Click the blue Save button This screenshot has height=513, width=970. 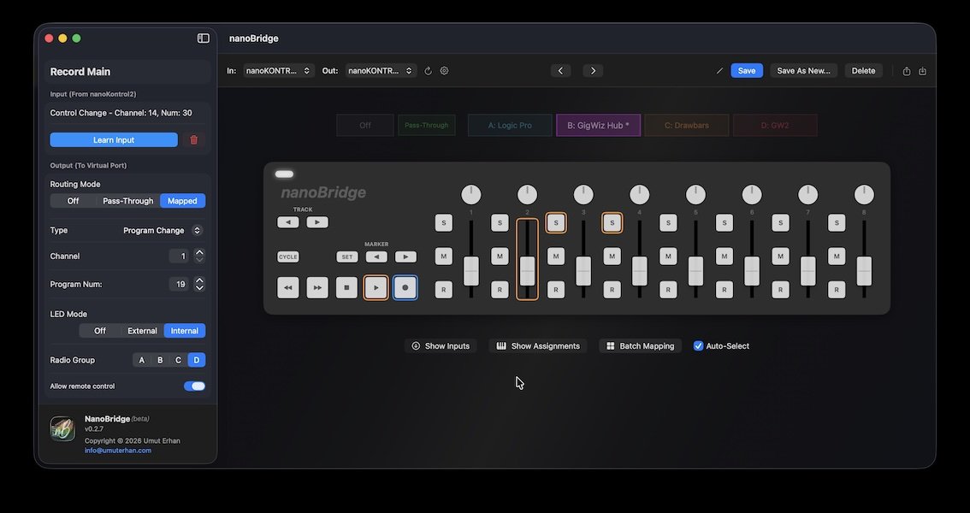coord(747,71)
